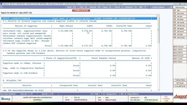The width and height of the screenshot is (187, 105).
Task: Click the 4. Eligible ITC heading
Action: pyautogui.click(x=12, y=80)
